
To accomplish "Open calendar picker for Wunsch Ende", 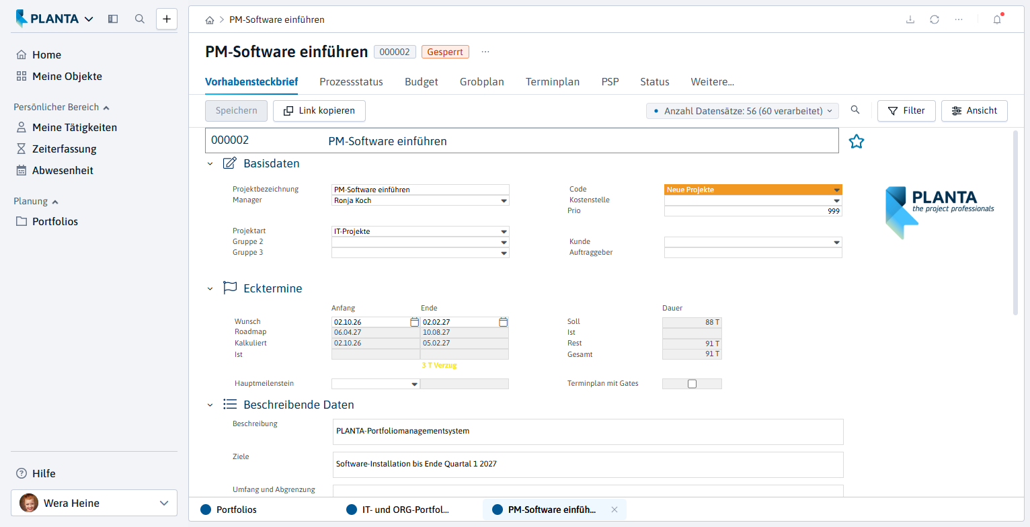I will click(503, 322).
